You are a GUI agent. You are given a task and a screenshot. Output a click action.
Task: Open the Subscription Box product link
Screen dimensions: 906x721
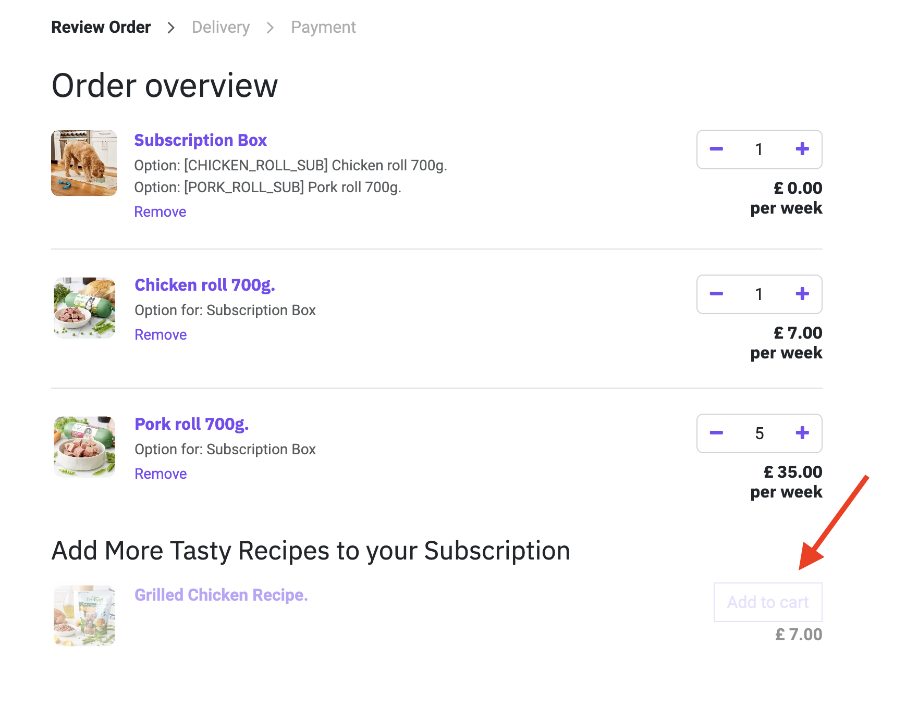click(x=200, y=140)
